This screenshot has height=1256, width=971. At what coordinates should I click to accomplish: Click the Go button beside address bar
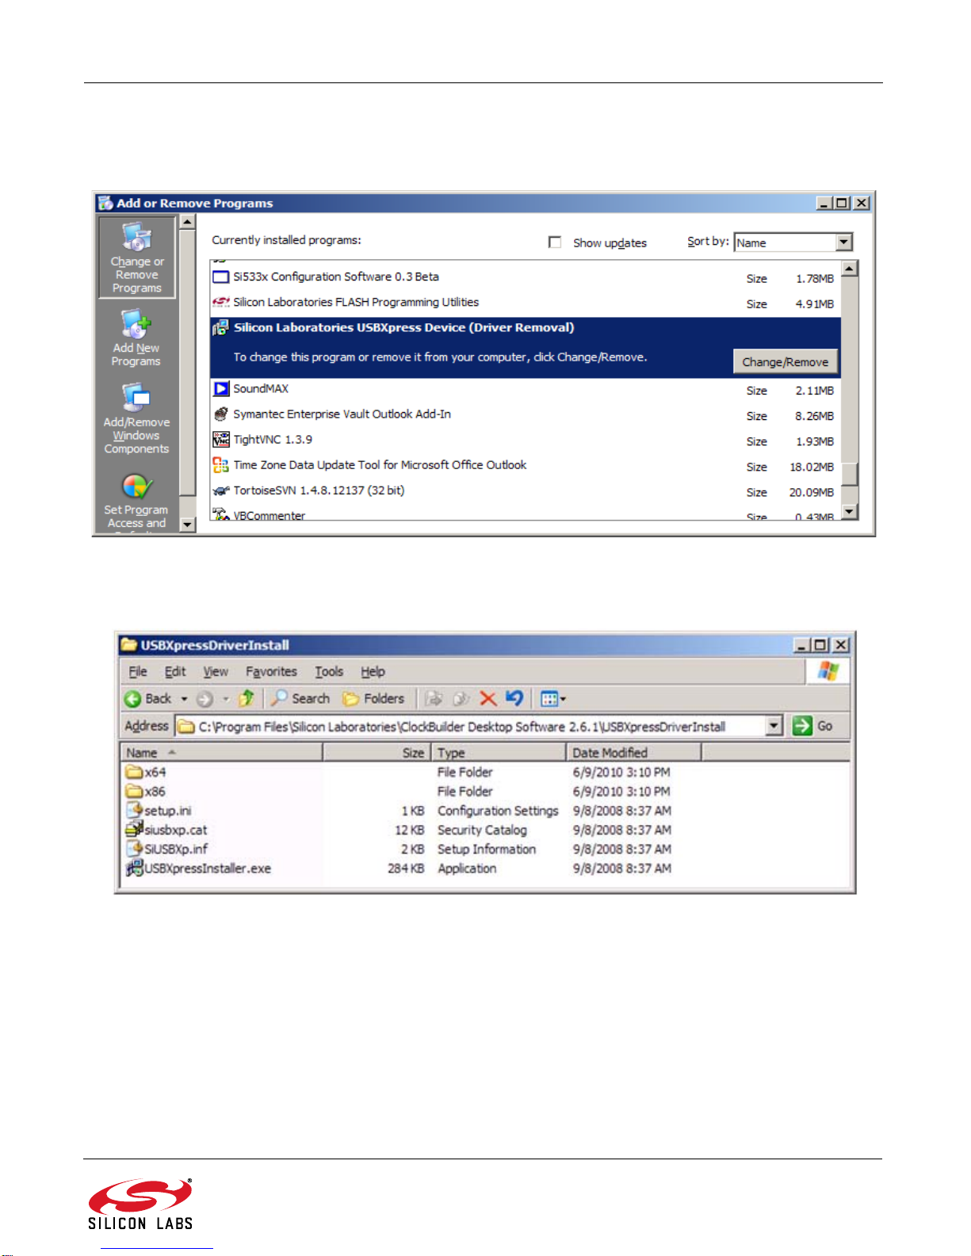813,726
